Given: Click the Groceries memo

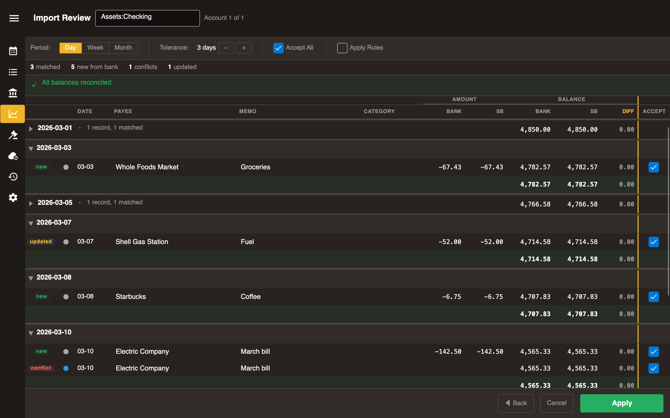Looking at the screenshot, I should (255, 167).
